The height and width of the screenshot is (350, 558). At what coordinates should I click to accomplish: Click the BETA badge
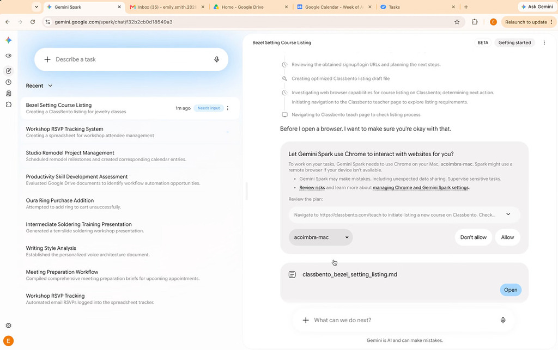click(x=483, y=42)
